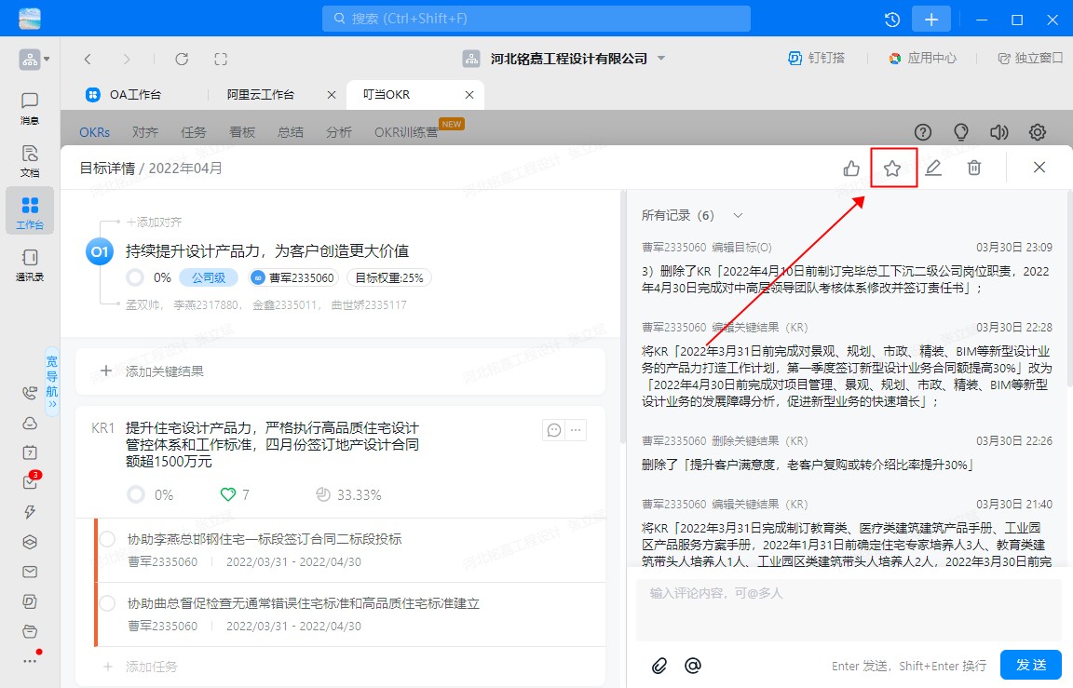Image resolution: width=1073 pixels, height=688 pixels.
Task: Click the attachment paperclip icon
Action: 659,665
